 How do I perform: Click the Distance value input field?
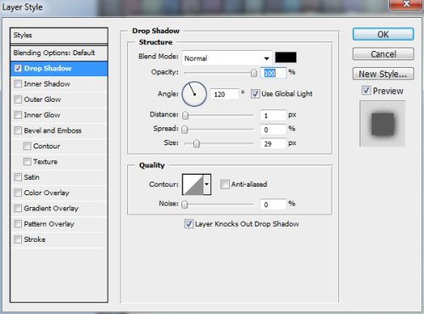(273, 115)
